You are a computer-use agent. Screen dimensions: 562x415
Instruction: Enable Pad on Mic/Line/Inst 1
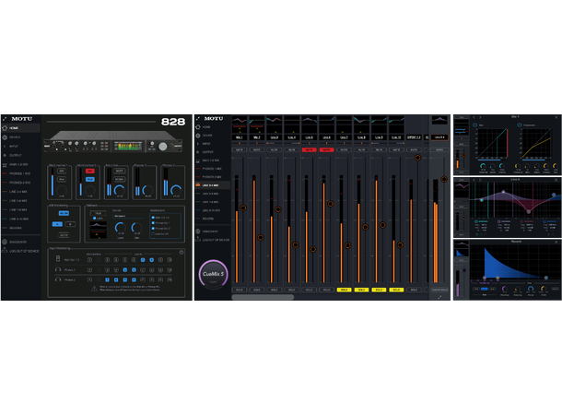62,179
